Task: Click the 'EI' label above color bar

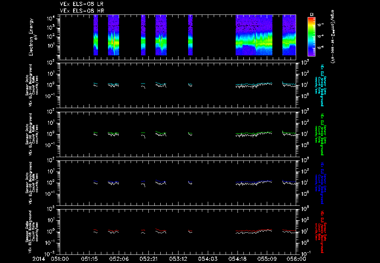Action: pyautogui.click(x=311, y=14)
